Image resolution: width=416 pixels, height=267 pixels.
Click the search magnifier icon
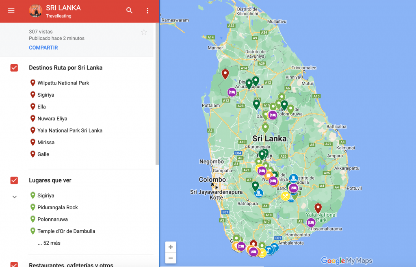pyautogui.click(x=129, y=11)
